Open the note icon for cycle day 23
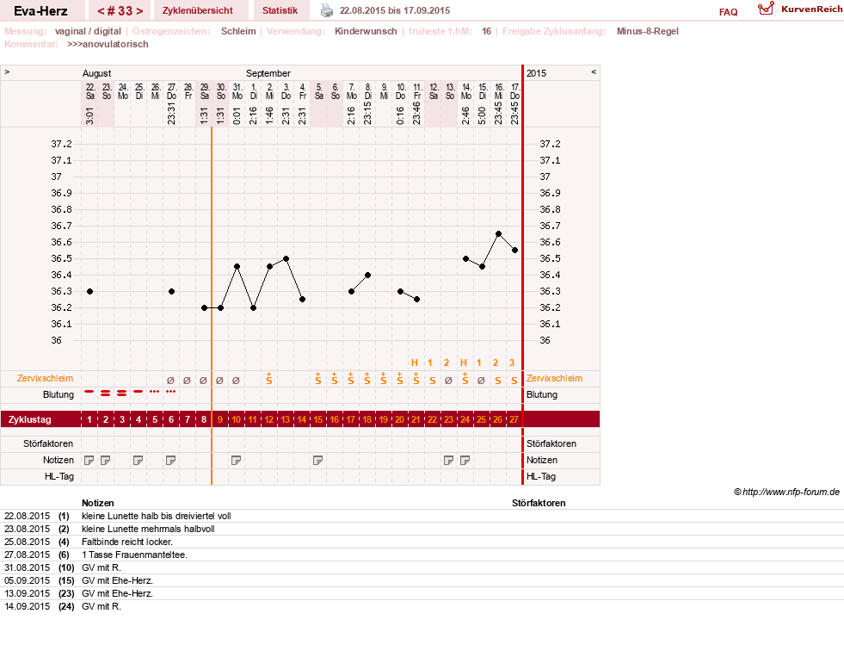 coord(448,461)
